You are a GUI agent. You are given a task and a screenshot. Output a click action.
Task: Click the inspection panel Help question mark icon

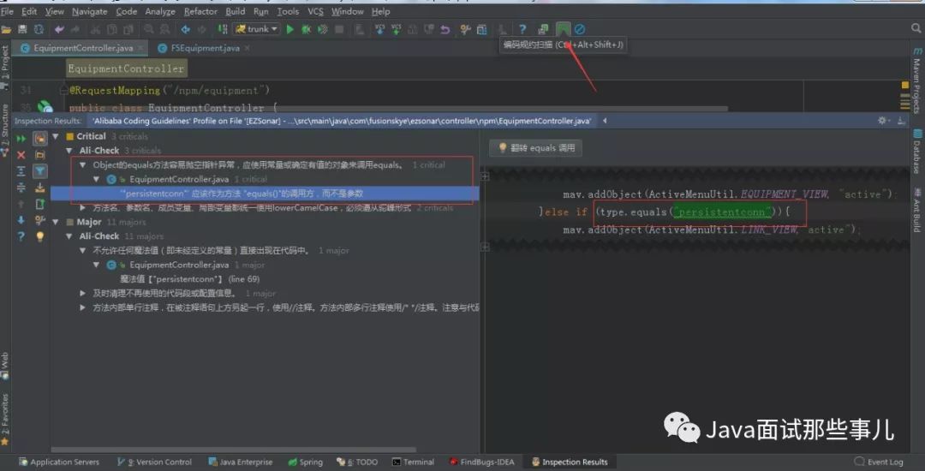21,236
